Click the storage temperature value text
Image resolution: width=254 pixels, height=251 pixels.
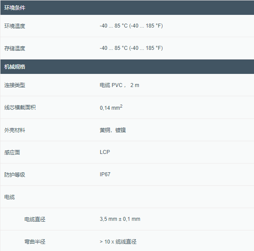(131, 48)
